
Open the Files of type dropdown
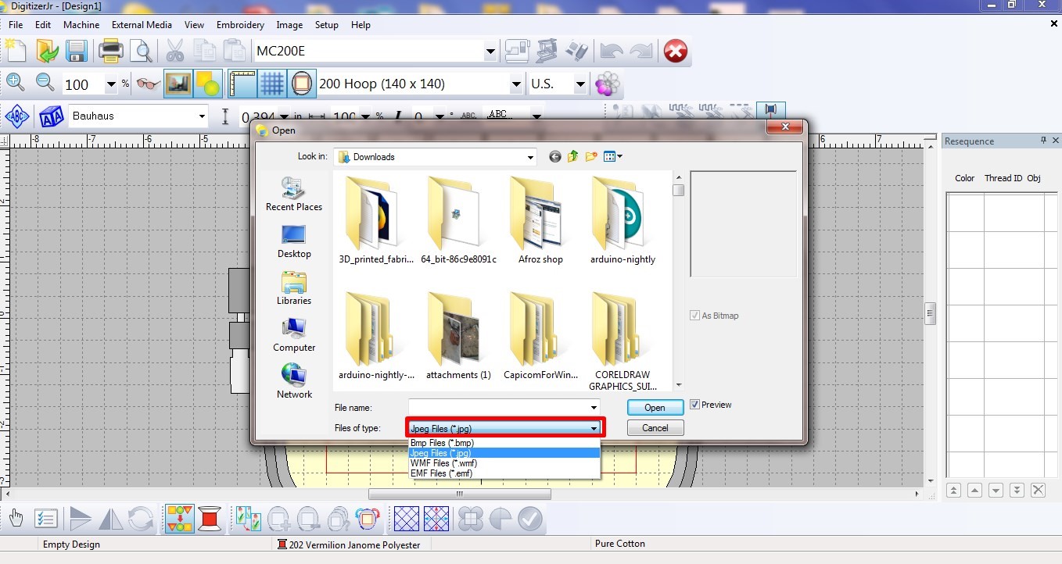tap(594, 428)
